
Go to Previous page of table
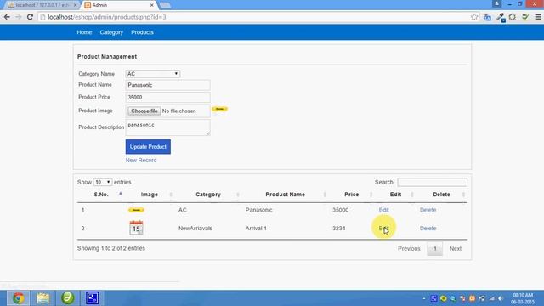point(409,249)
